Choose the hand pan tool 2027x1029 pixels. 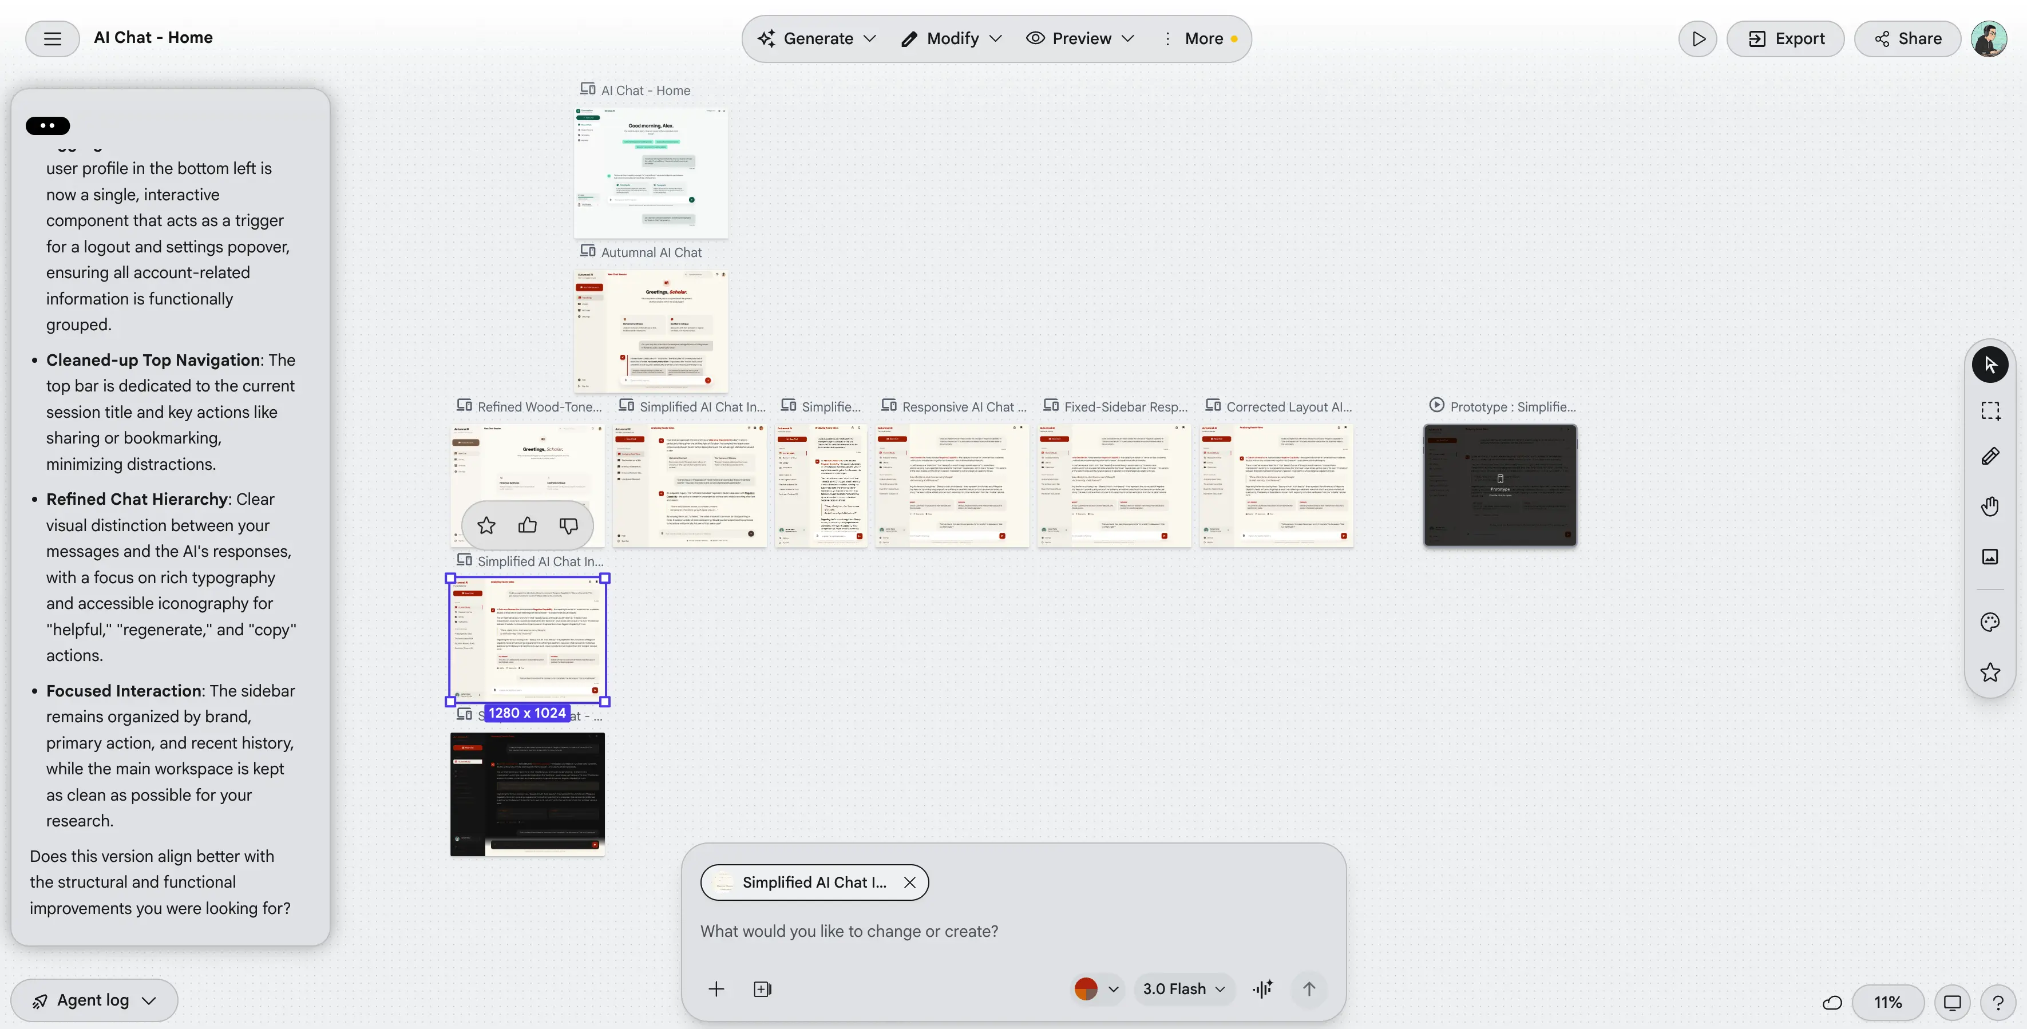1989,506
